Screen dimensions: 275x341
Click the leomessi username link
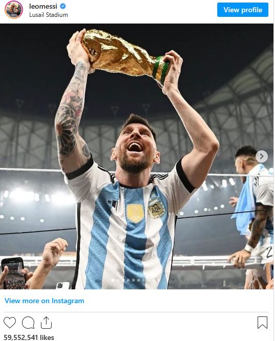(43, 6)
